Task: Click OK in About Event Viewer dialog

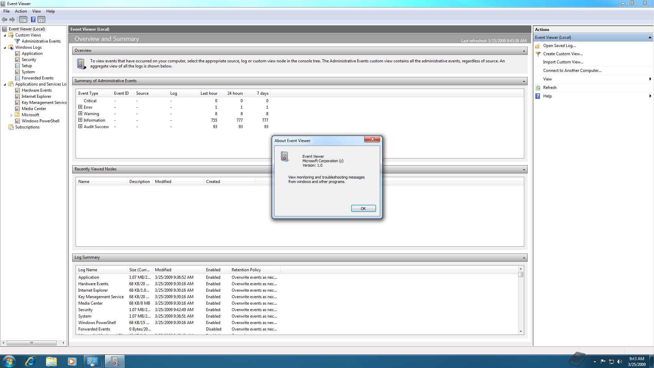Action: (363, 209)
